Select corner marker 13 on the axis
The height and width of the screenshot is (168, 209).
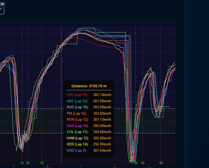(42, 163)
